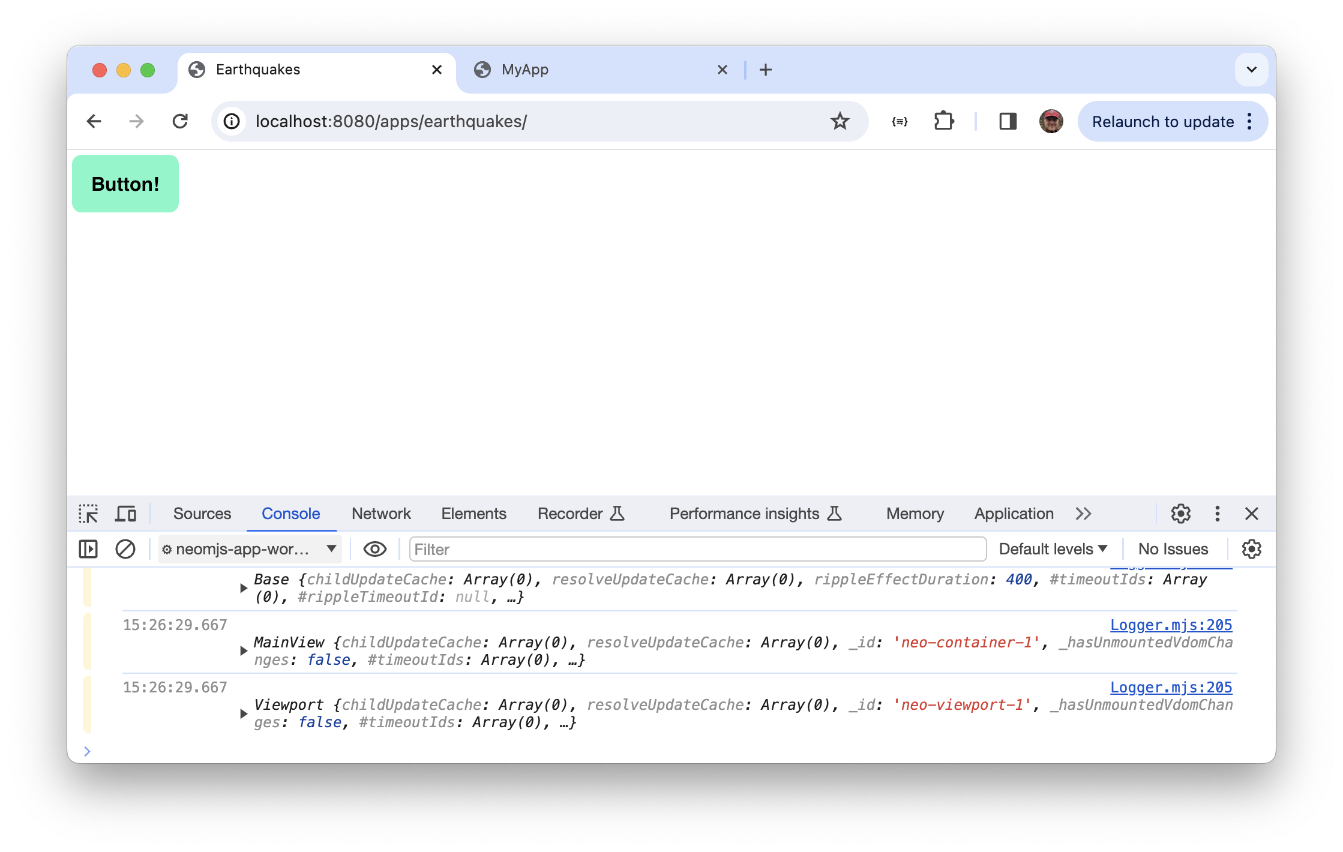Click into the console Filter field

point(697,549)
